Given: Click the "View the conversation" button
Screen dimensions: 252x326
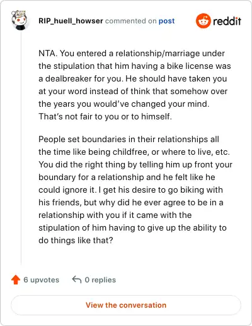Looking at the screenshot, I should 126,305.
